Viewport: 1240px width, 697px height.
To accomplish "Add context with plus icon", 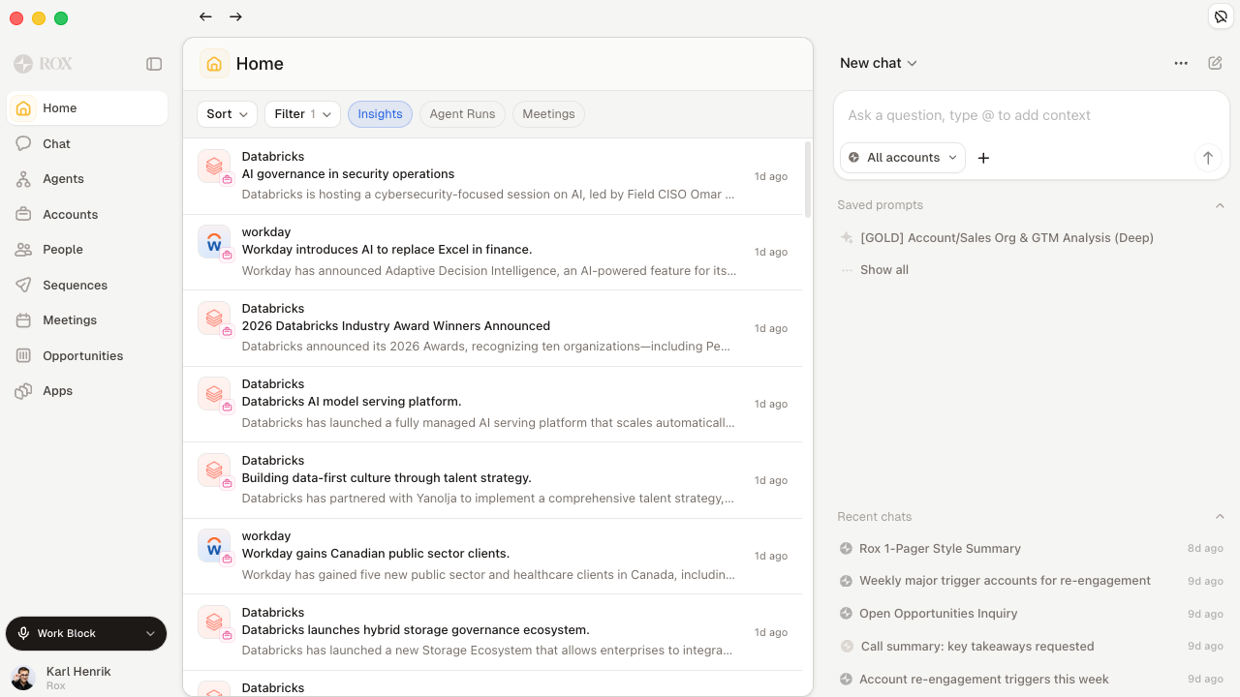I will click(x=983, y=158).
